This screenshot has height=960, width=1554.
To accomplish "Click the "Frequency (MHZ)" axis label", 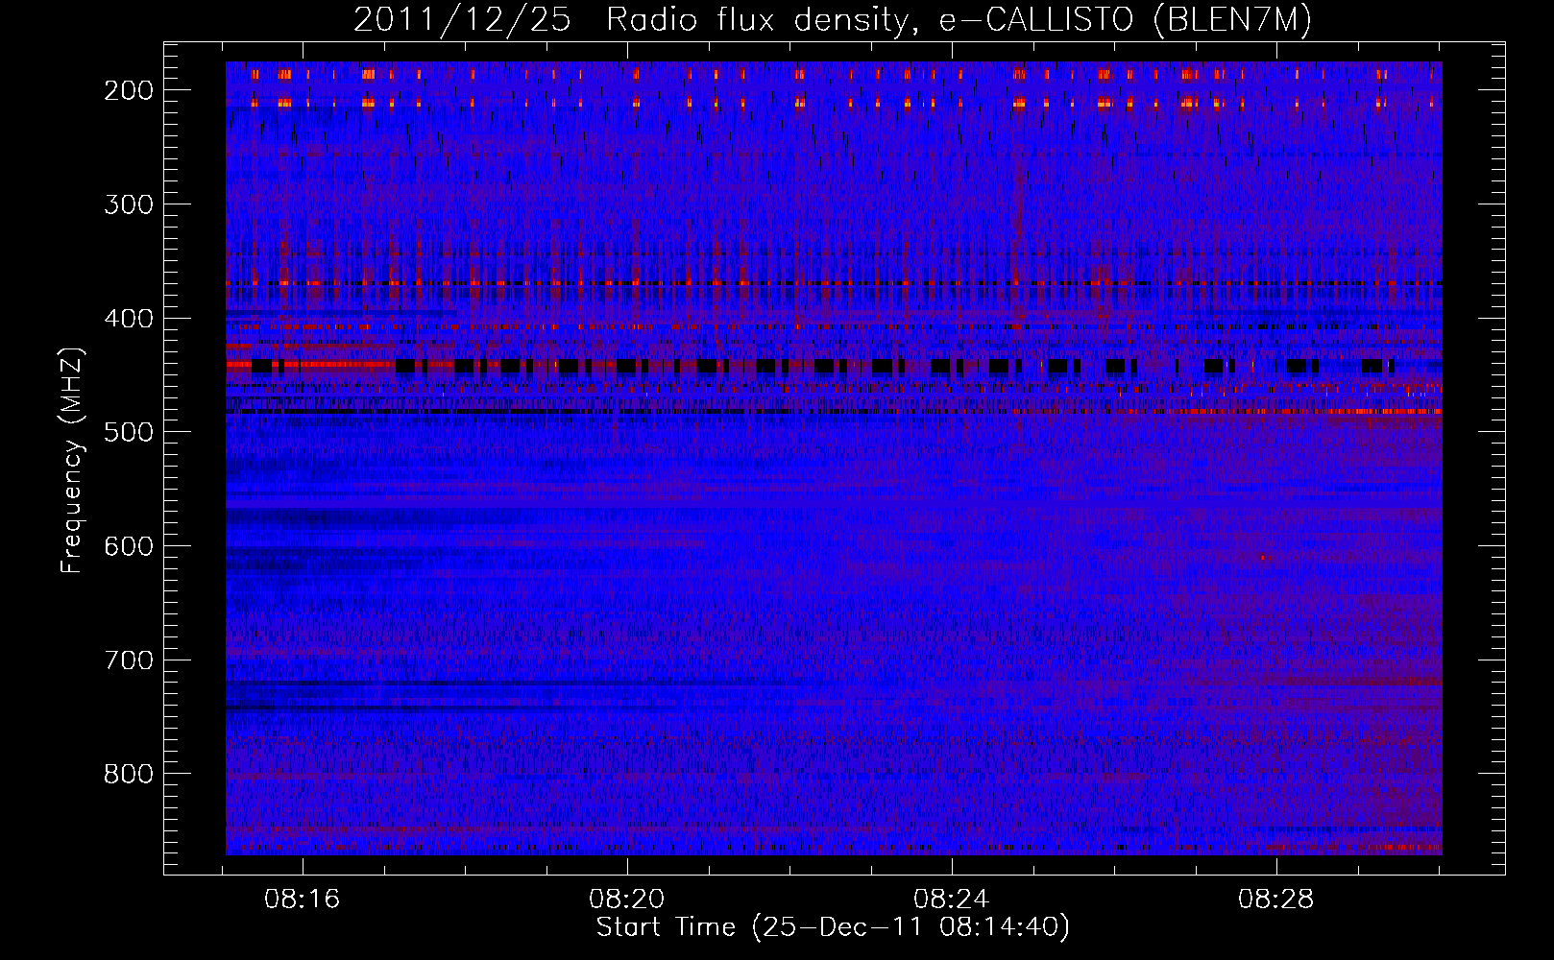I will point(73,460).
